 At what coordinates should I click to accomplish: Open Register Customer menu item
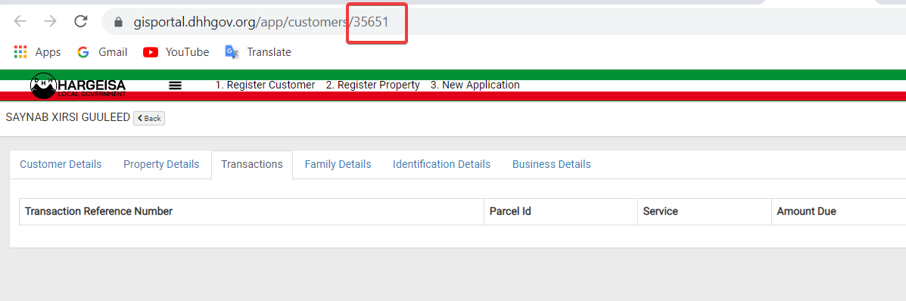point(265,85)
